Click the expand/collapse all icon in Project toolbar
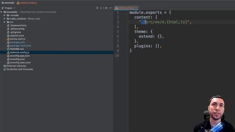Screen dimensions: 235x132 tap(101, 8)
